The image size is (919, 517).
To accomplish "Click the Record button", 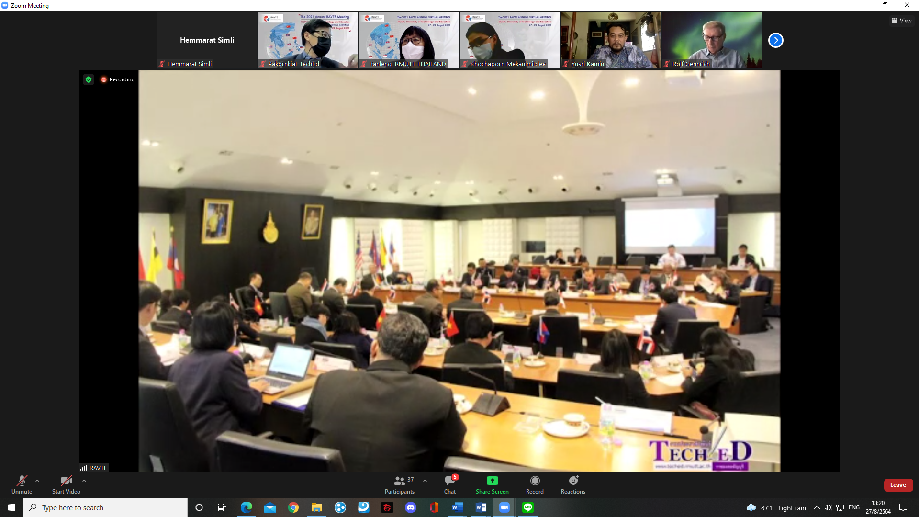I will point(535,484).
